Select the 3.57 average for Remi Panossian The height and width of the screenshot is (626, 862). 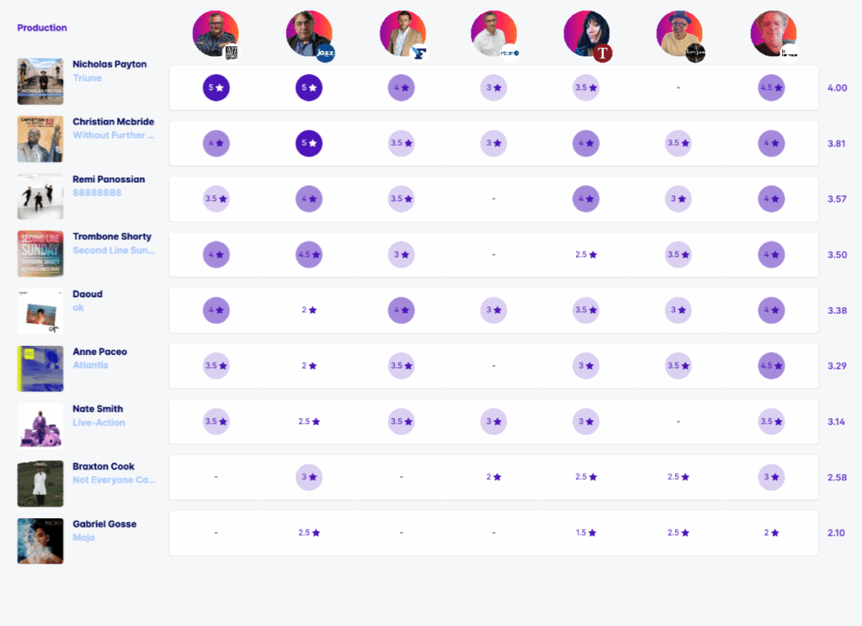pyautogui.click(x=837, y=199)
